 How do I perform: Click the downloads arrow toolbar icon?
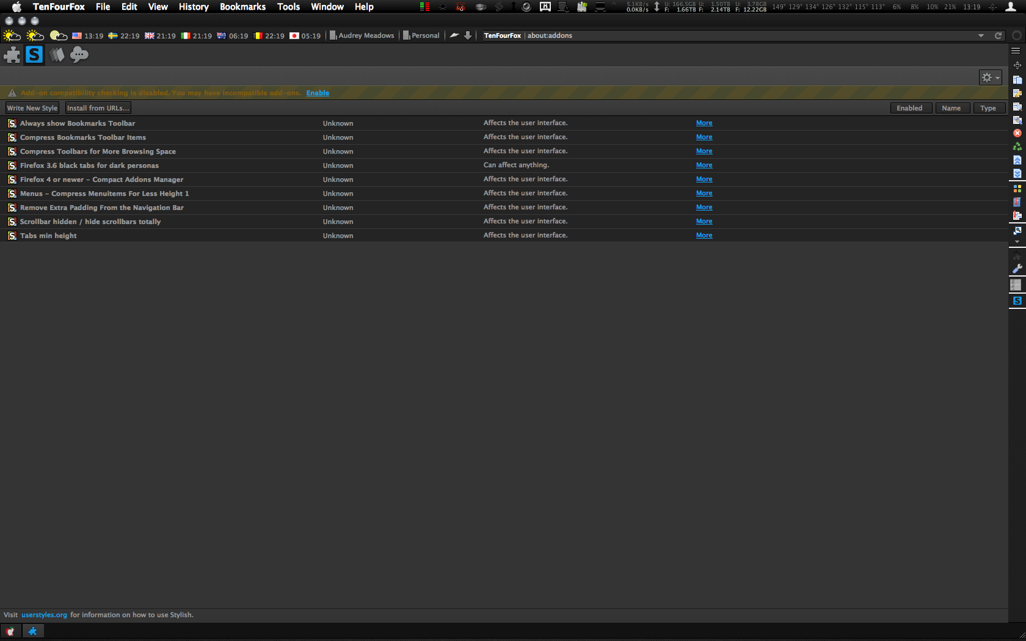click(468, 35)
